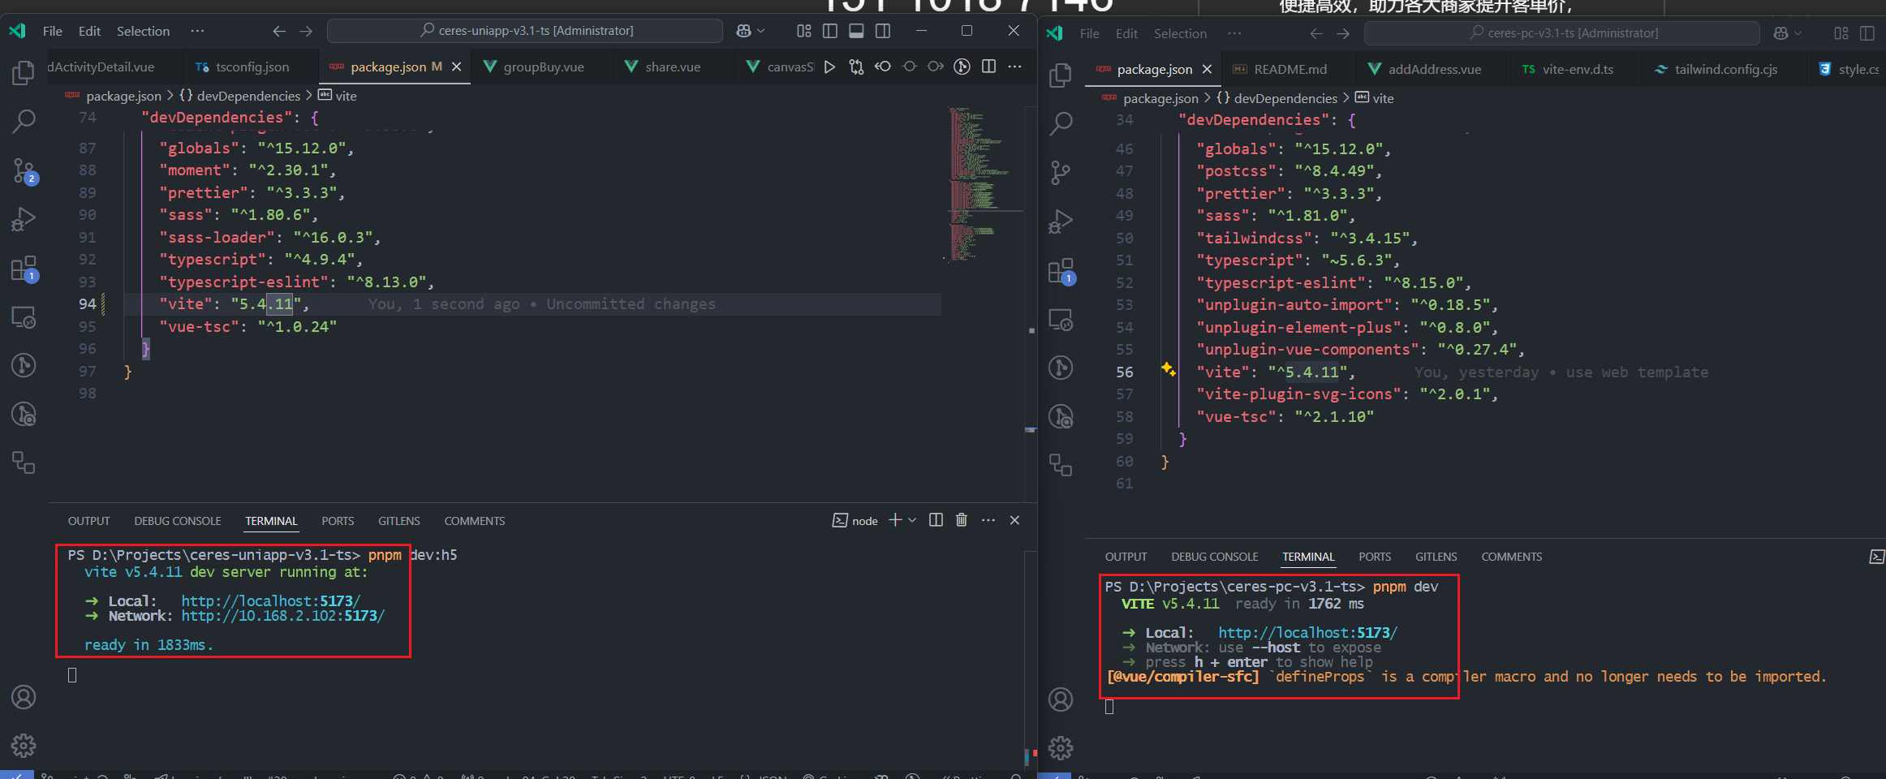The width and height of the screenshot is (1886, 779).
Task: Toggle primary side bar in the ceres-pc window
Action: click(1867, 33)
